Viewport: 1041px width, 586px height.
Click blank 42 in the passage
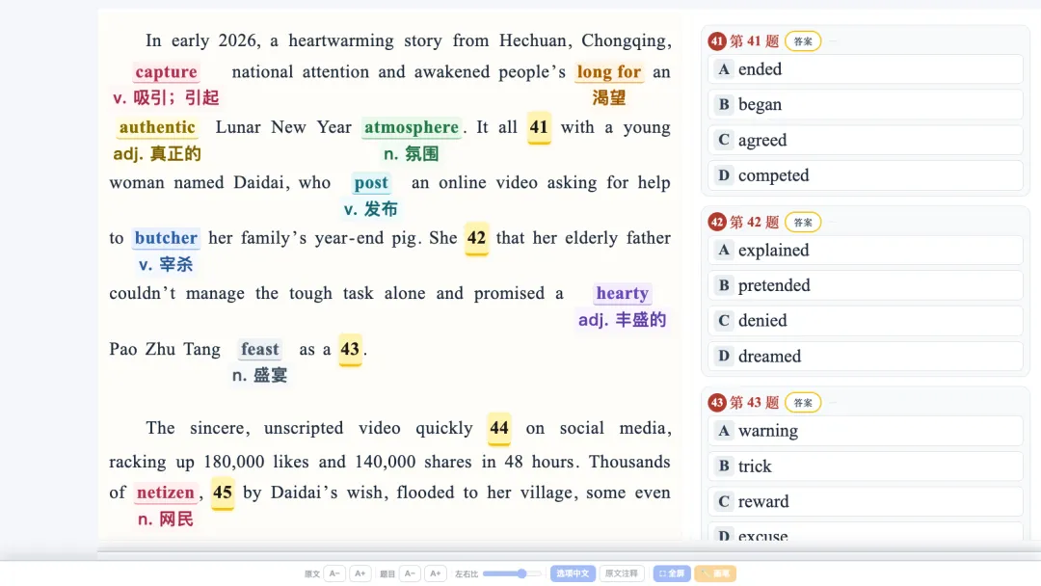tap(477, 238)
